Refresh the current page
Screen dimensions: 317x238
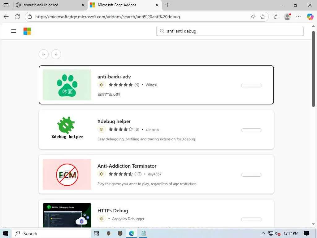click(17, 17)
